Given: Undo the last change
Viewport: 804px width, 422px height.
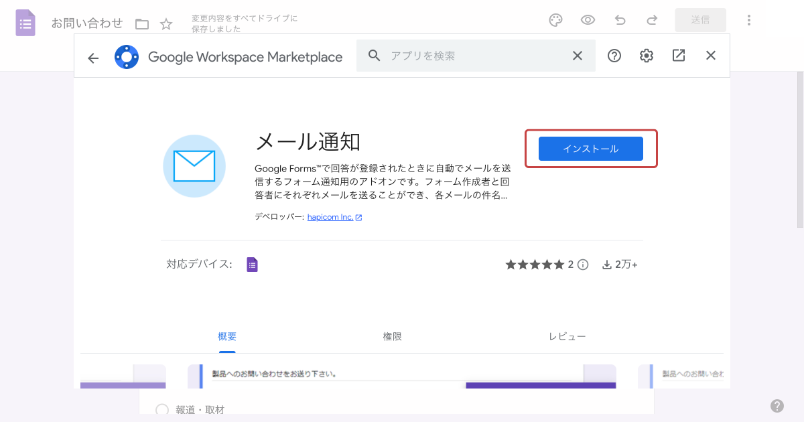Looking at the screenshot, I should pos(620,20).
